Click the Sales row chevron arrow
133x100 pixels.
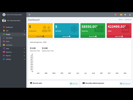tap(24, 49)
